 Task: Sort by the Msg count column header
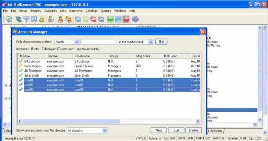pos(147,56)
